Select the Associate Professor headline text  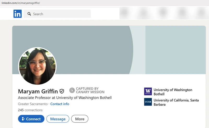(x=65, y=98)
